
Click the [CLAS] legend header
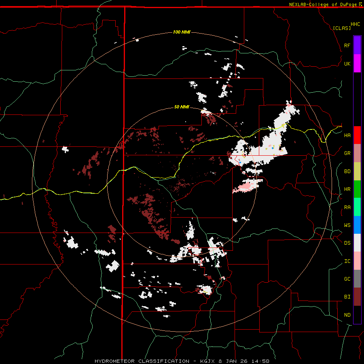(342, 28)
